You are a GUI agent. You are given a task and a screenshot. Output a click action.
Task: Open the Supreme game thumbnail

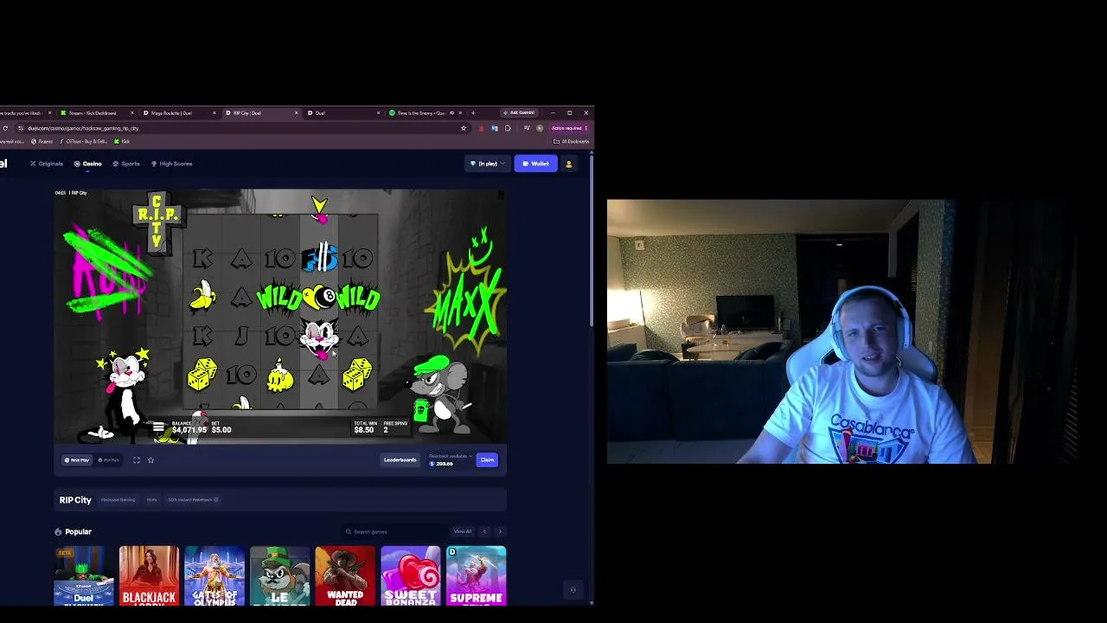(x=476, y=576)
